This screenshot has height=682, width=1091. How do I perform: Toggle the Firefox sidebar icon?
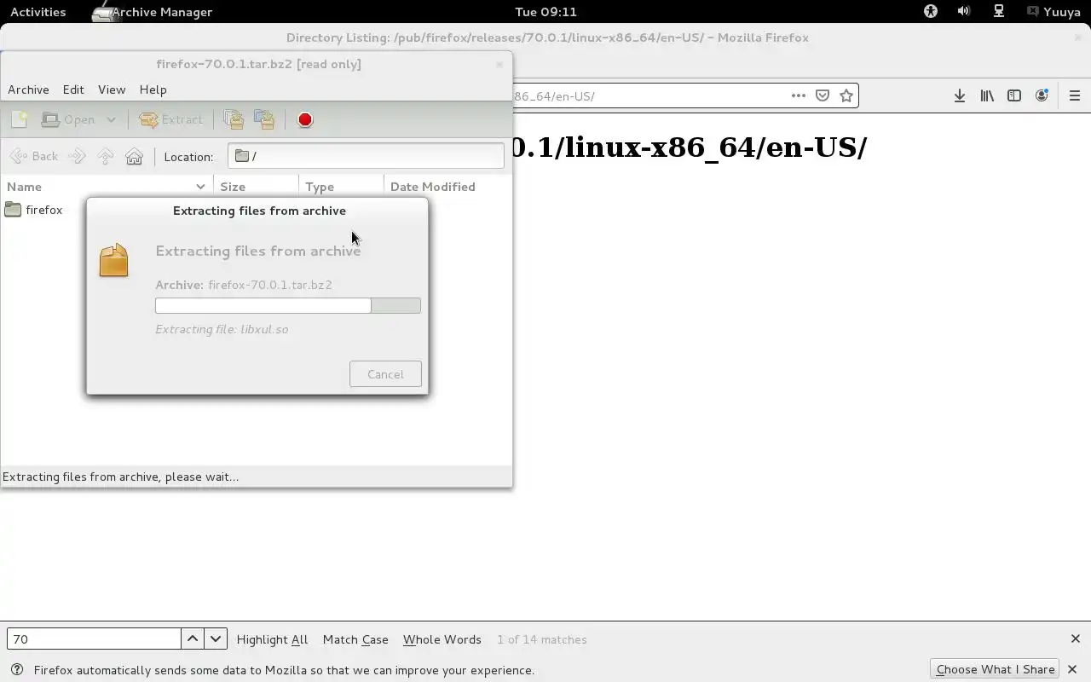click(1014, 95)
